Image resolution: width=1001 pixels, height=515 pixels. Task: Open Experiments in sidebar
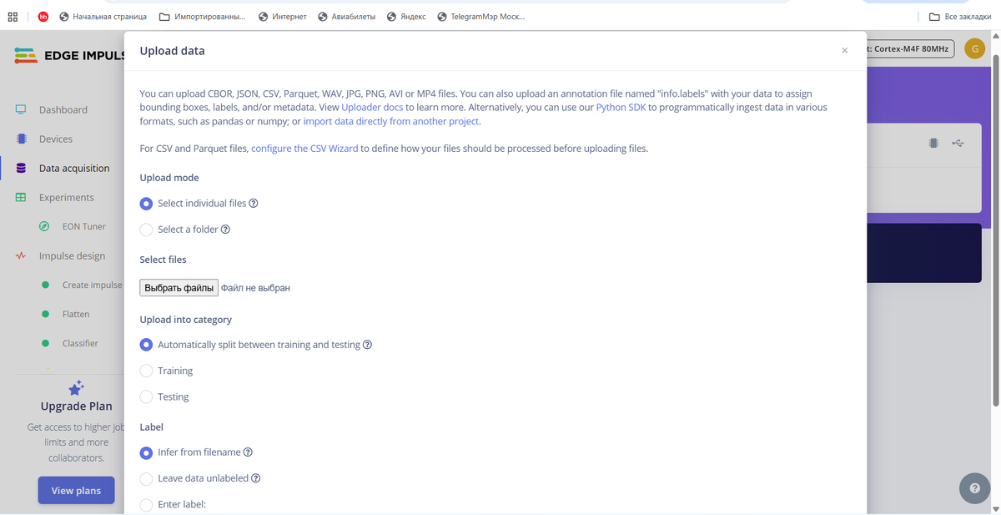(x=67, y=197)
